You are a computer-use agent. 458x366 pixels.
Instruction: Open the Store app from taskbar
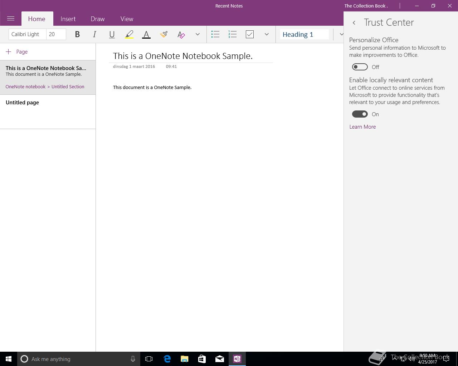pos(202,359)
